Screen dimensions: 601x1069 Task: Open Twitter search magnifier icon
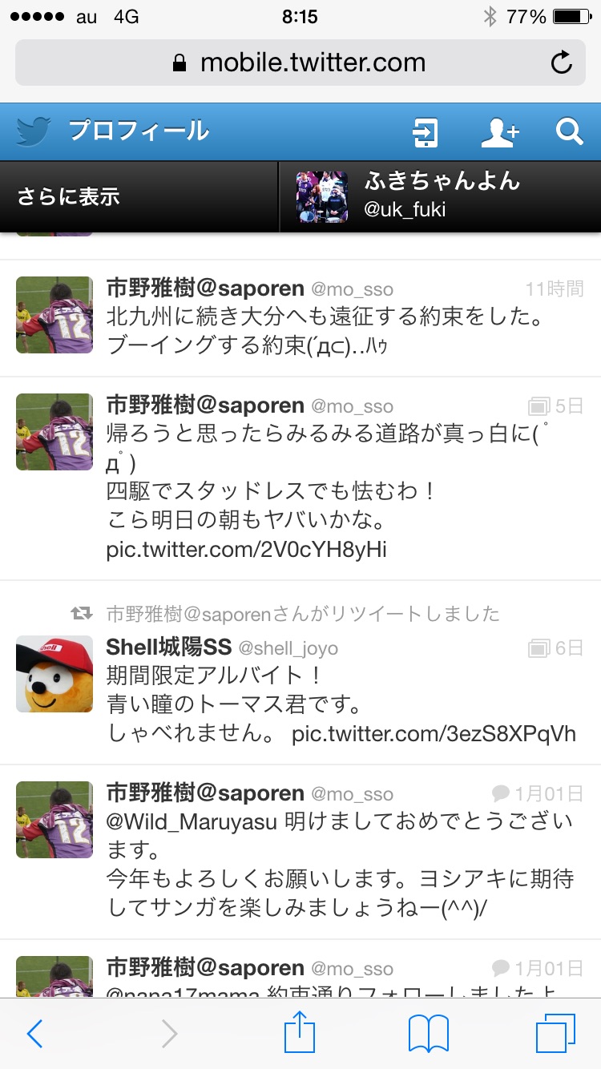[x=569, y=131]
